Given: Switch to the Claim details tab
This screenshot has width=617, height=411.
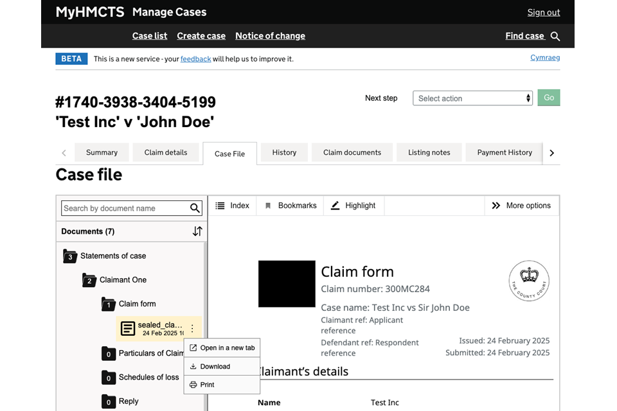Looking at the screenshot, I should (166, 152).
